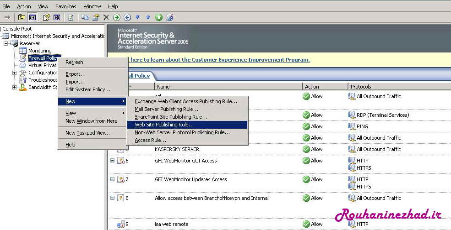Click rule 6 icon in list
The width and height of the screenshot is (451, 230).
(121, 161)
